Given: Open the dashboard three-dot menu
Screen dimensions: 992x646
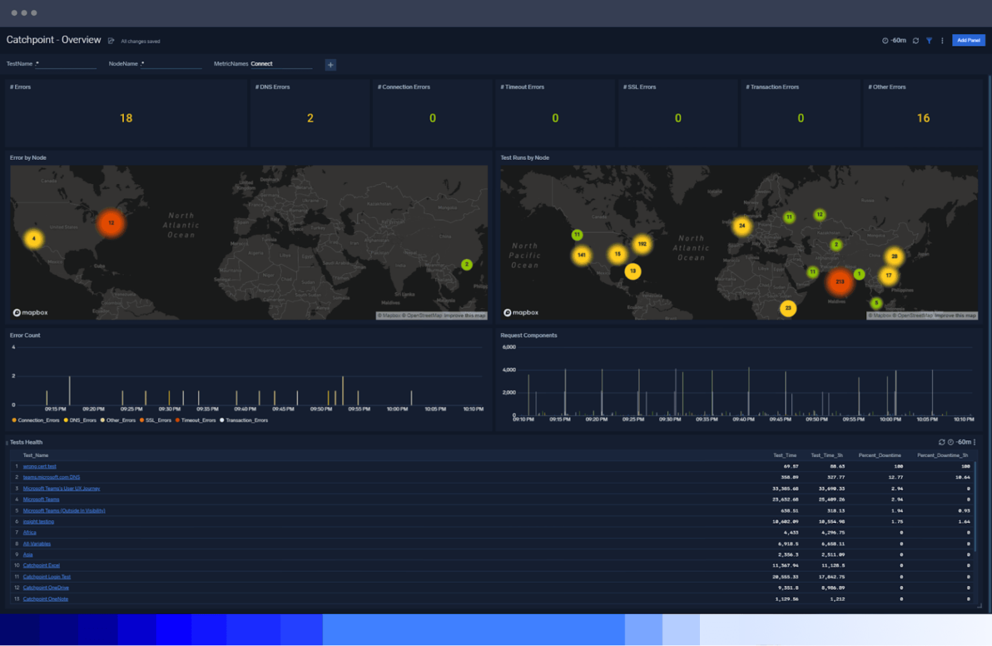Looking at the screenshot, I should click(x=941, y=41).
